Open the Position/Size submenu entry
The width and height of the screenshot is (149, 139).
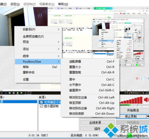38,62
